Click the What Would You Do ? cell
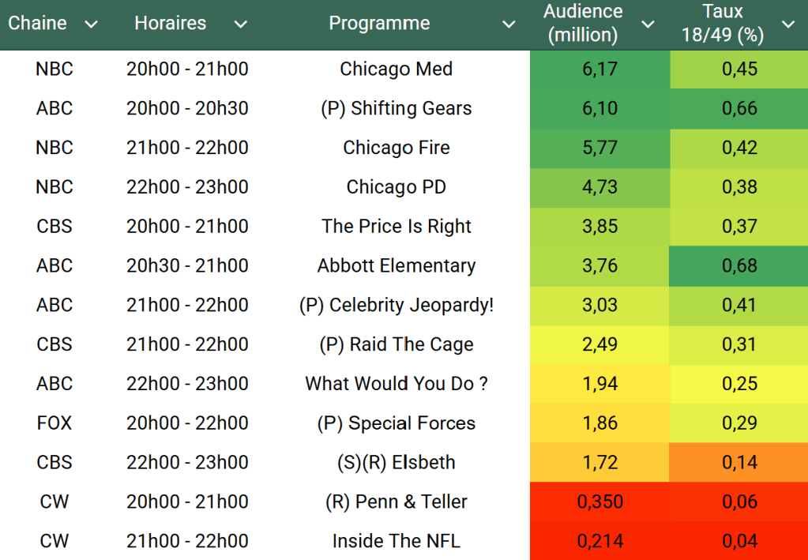This screenshot has height=560, width=808. click(x=396, y=384)
